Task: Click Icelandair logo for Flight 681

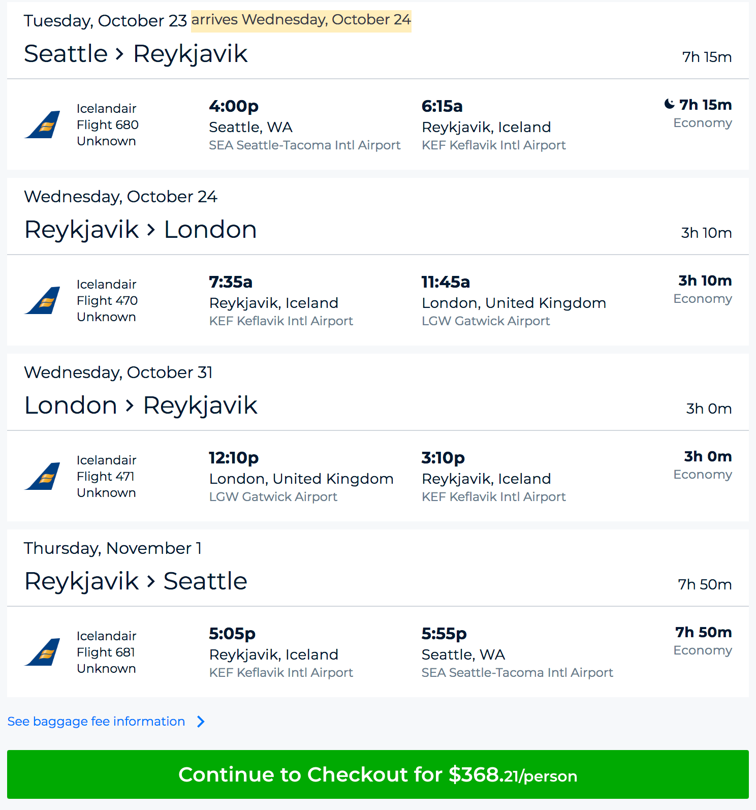Action: pyautogui.click(x=43, y=652)
